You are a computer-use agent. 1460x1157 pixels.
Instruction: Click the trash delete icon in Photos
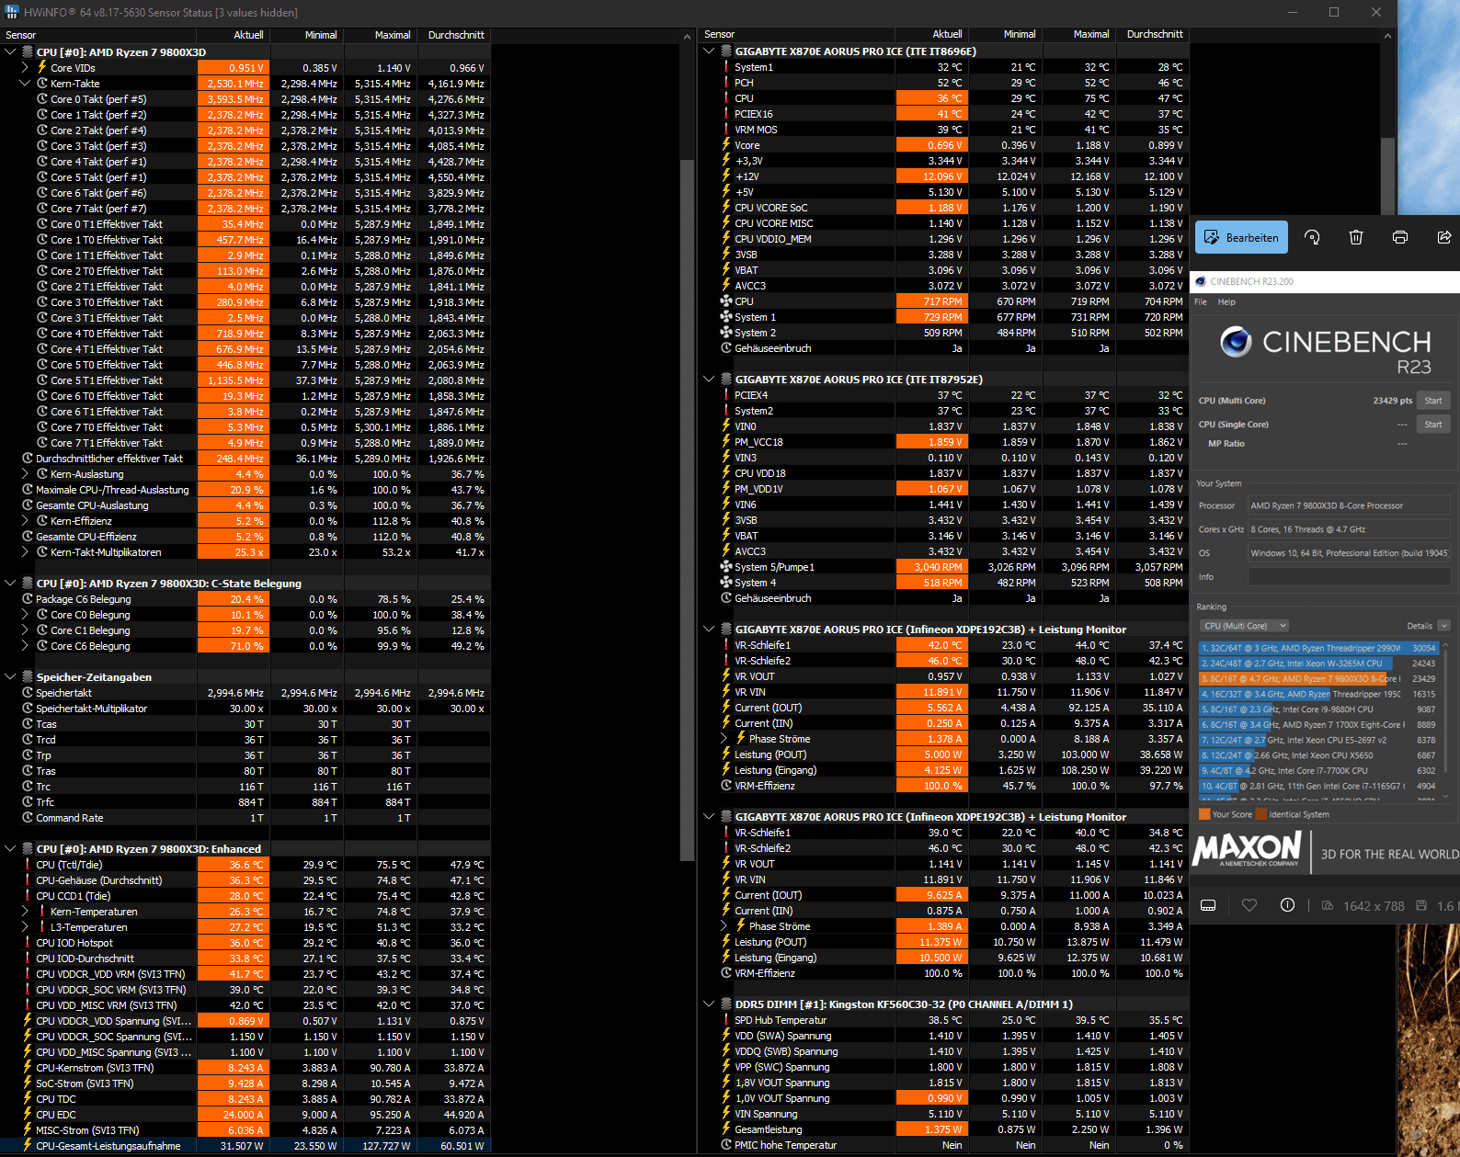click(1355, 237)
